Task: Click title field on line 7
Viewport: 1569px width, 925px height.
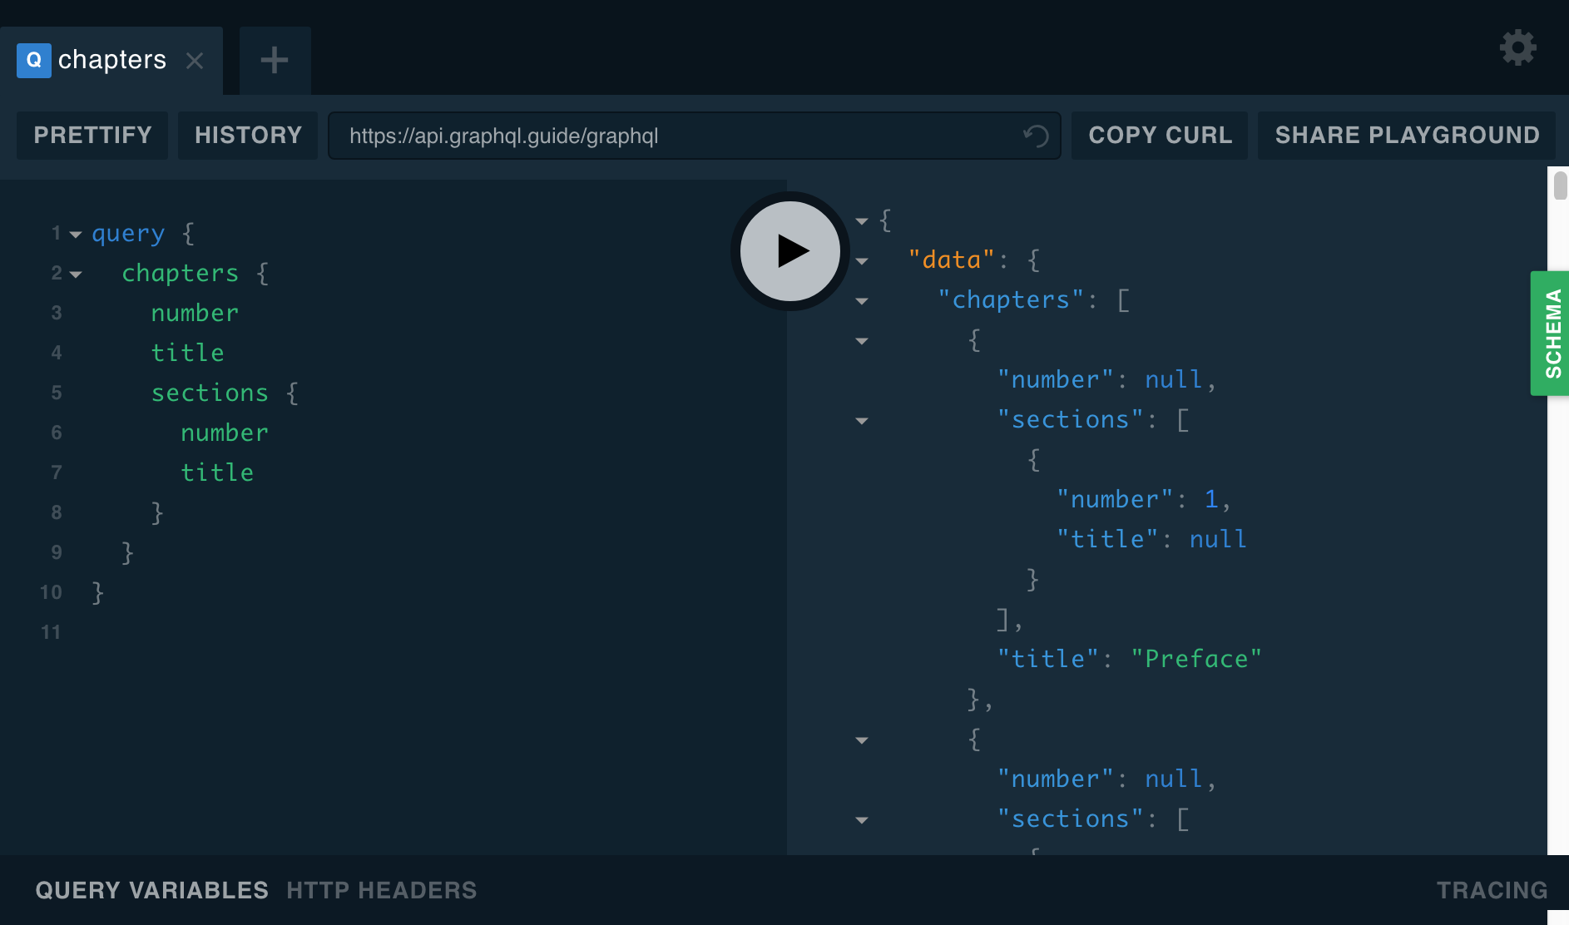Action: (x=217, y=472)
